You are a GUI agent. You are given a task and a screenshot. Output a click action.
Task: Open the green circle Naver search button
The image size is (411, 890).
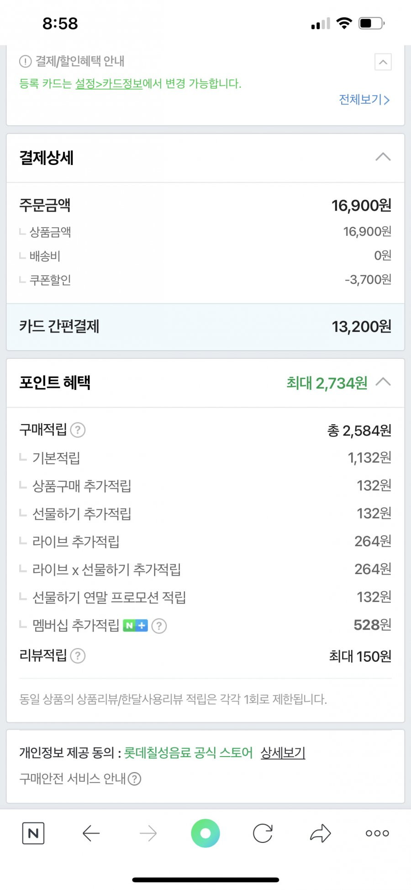pyautogui.click(x=205, y=833)
